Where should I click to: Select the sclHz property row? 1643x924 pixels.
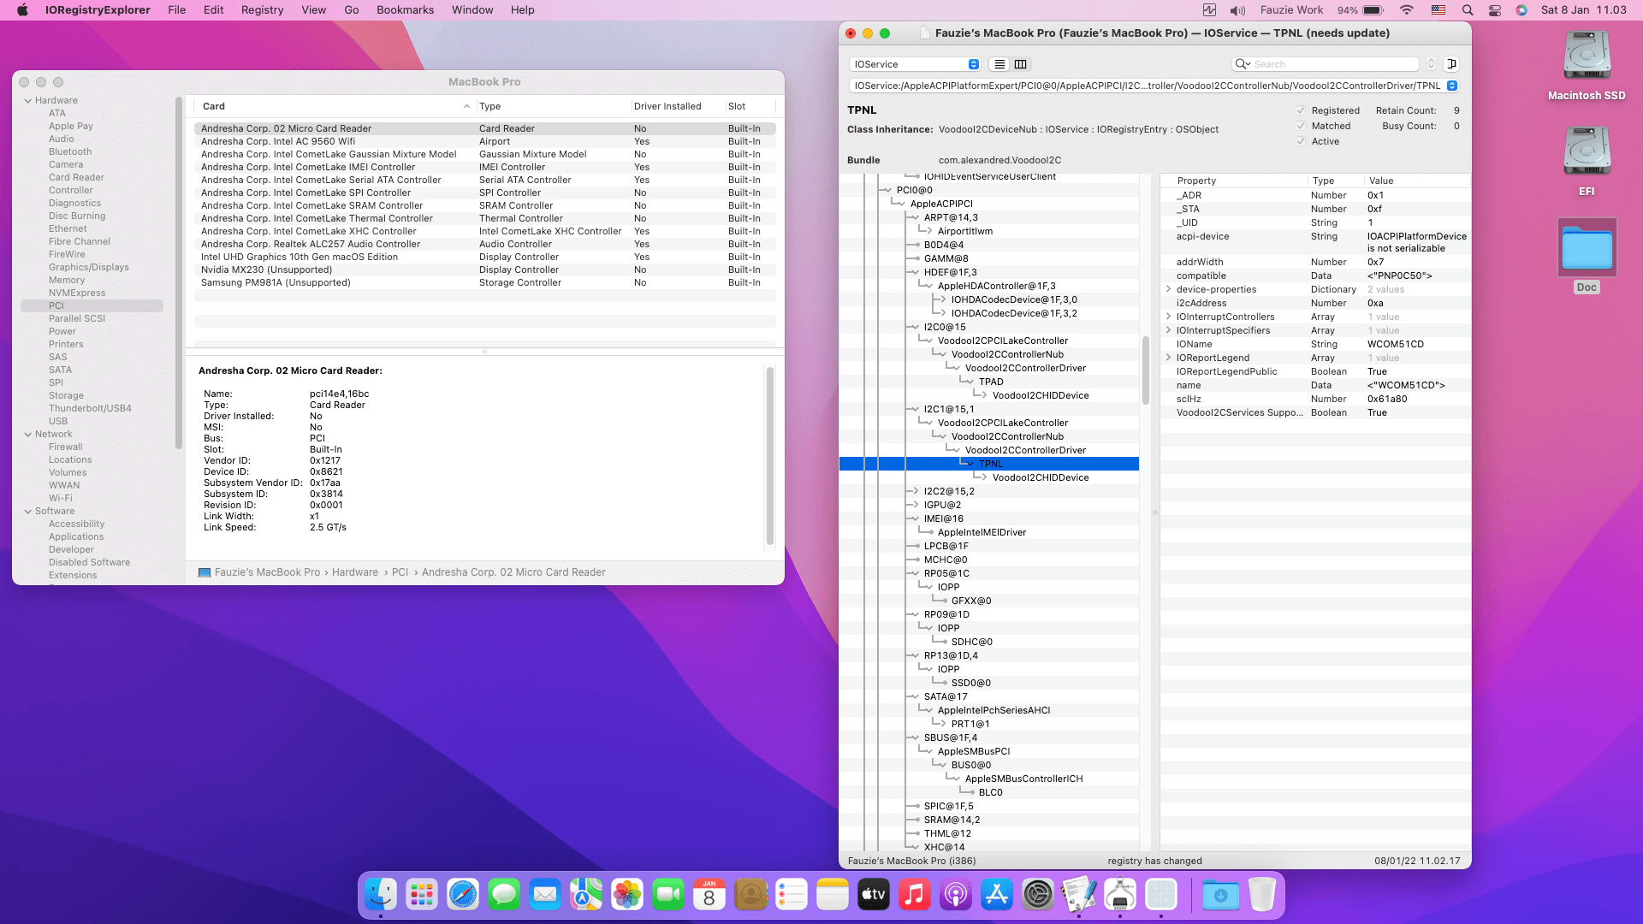point(1316,399)
